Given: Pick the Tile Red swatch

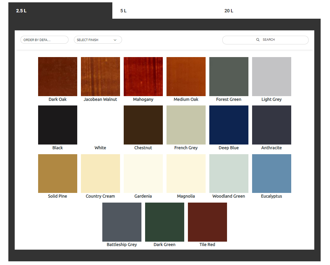Looking at the screenshot, I should click(207, 222).
